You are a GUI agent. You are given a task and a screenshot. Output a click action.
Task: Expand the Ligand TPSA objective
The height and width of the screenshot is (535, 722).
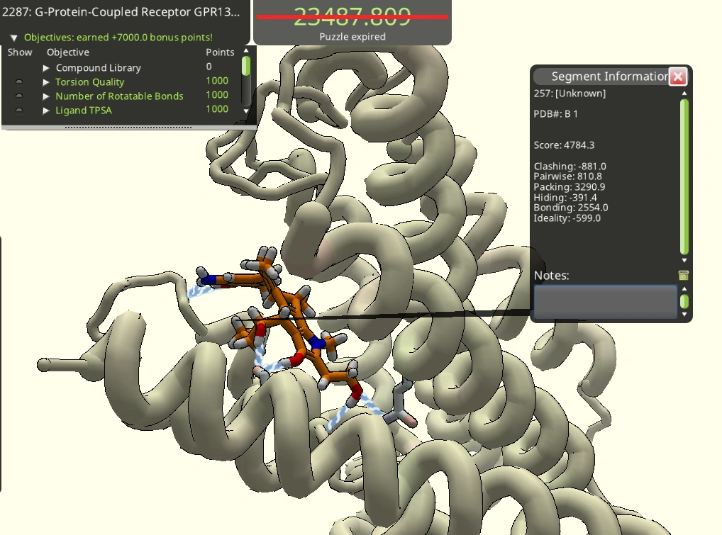pyautogui.click(x=46, y=111)
